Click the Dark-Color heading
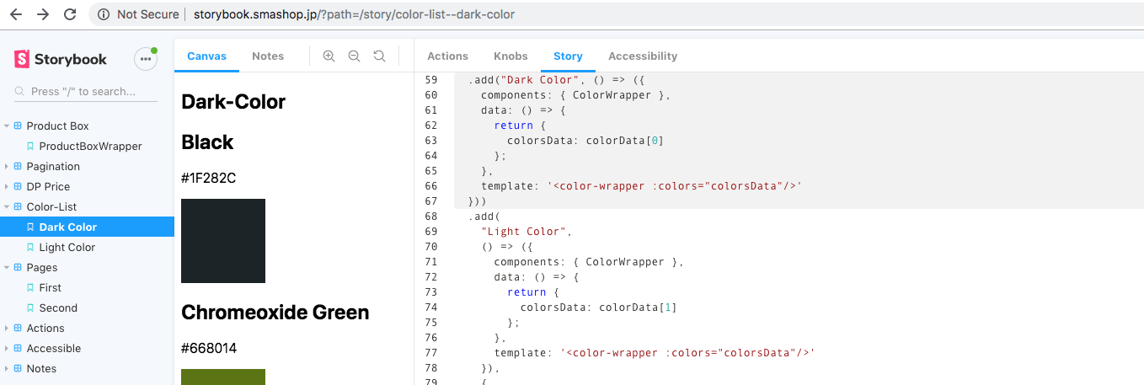 233,102
